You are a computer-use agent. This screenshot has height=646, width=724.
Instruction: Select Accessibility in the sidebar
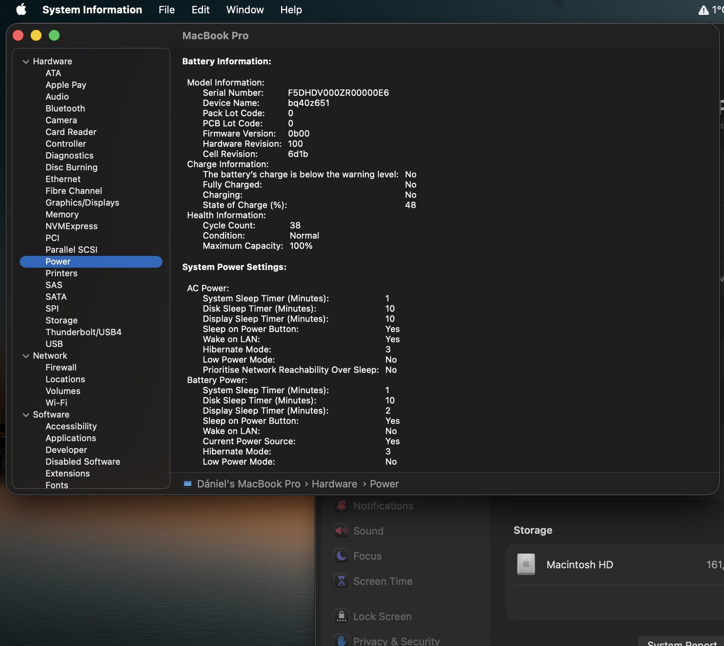point(71,426)
